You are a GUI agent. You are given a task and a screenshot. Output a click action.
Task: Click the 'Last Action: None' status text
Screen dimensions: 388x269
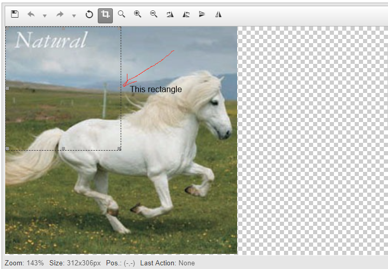pos(167,263)
